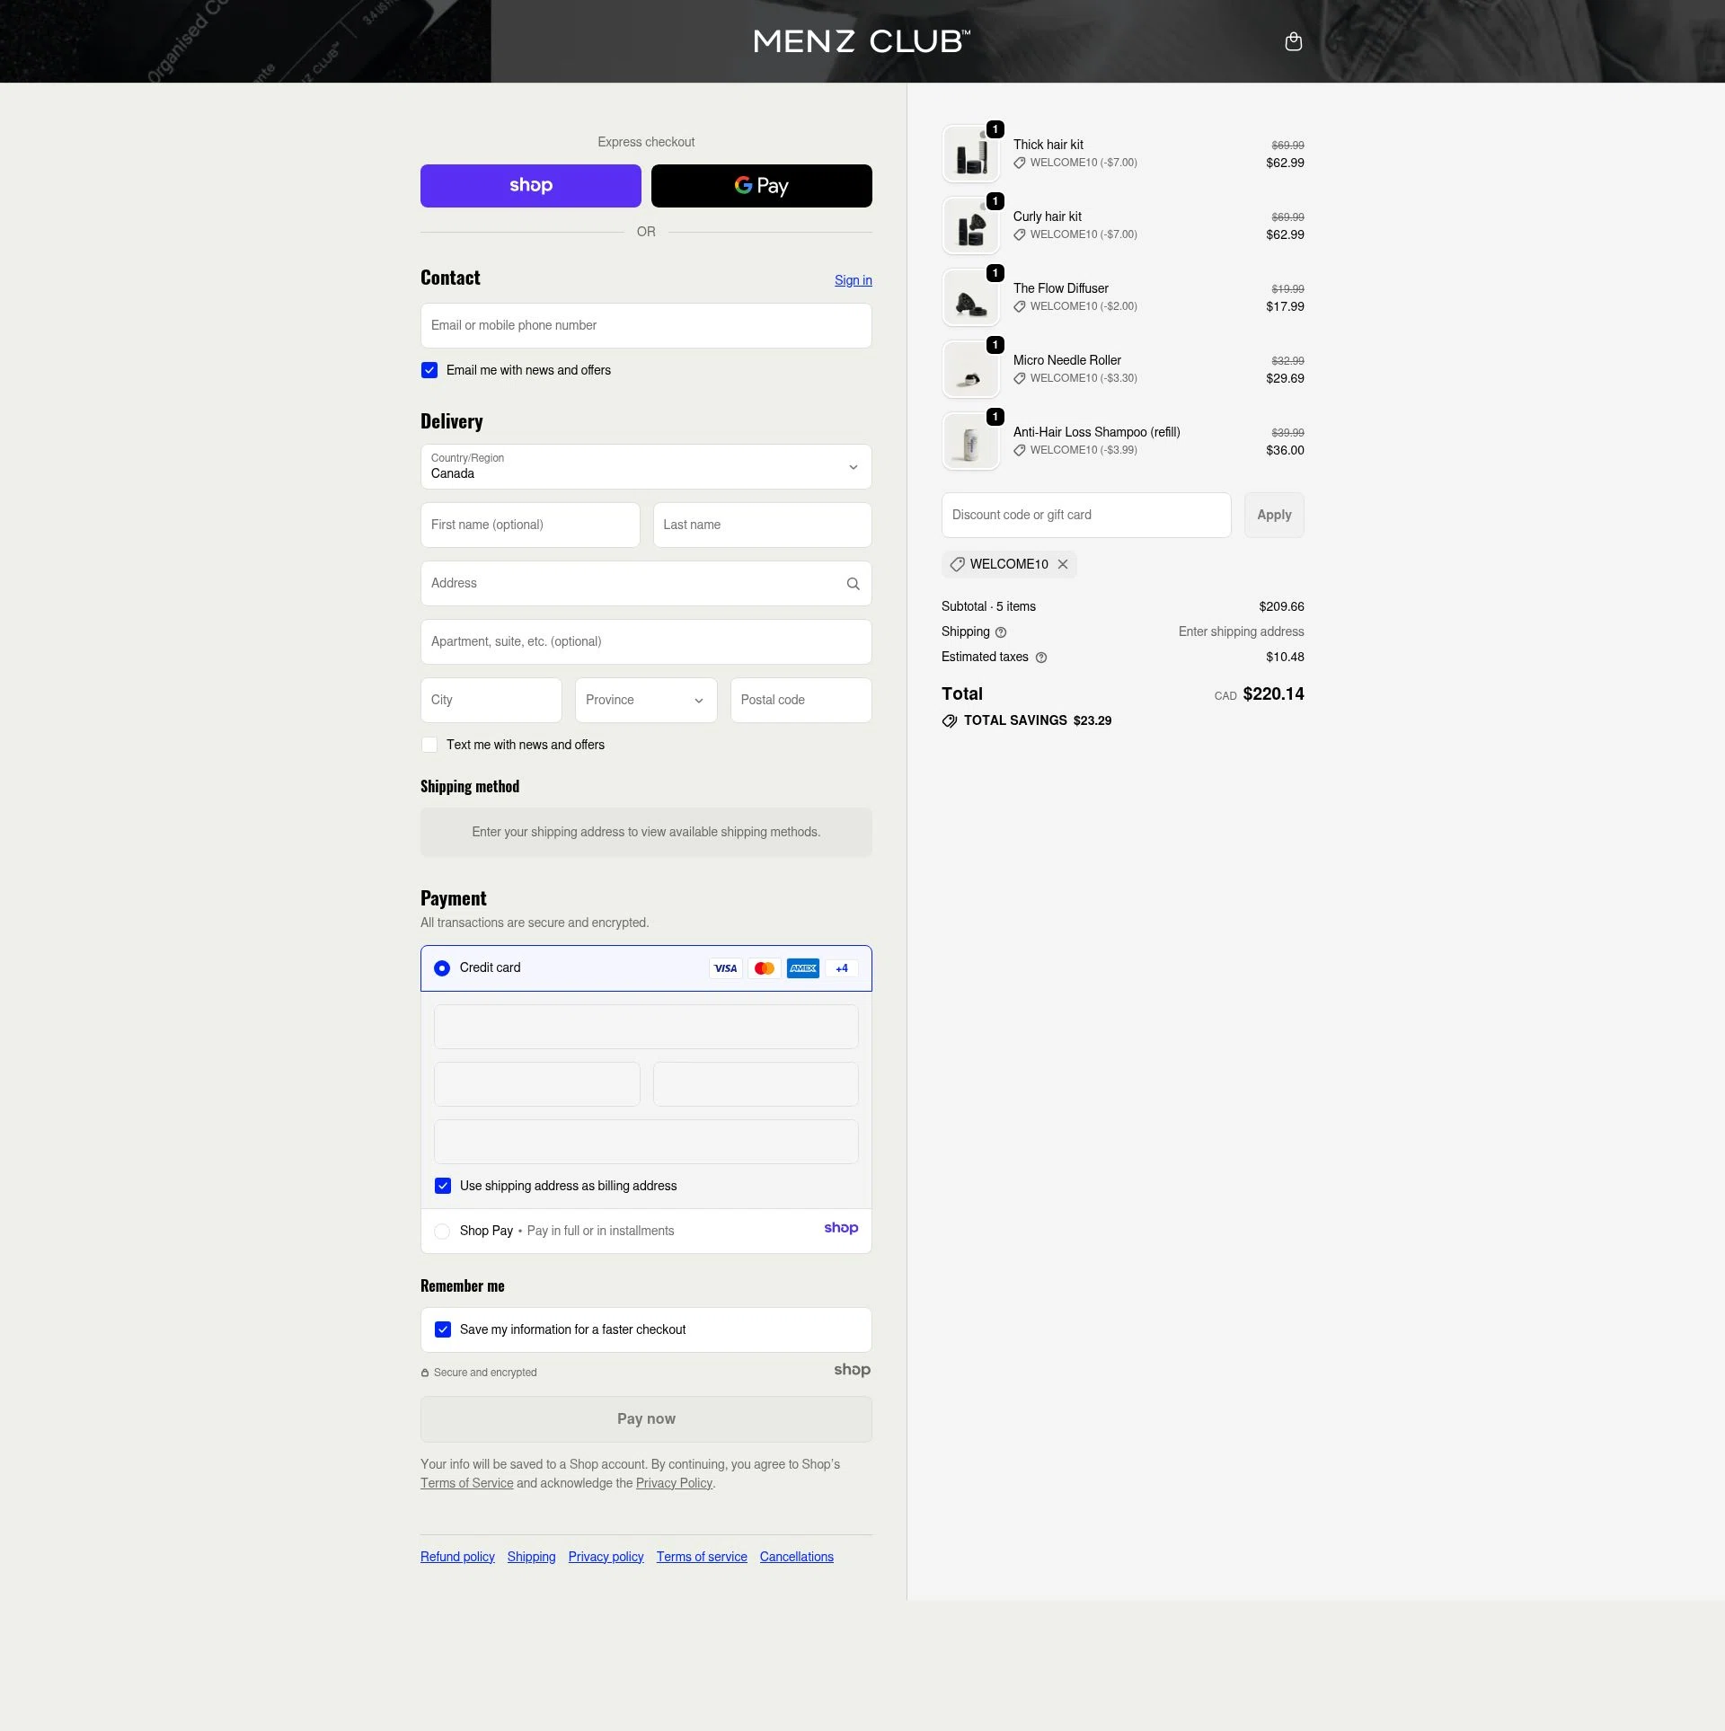This screenshot has height=1731, width=1725.
Task: Click the Micro Needle Roller thumbnail
Action: [970, 369]
